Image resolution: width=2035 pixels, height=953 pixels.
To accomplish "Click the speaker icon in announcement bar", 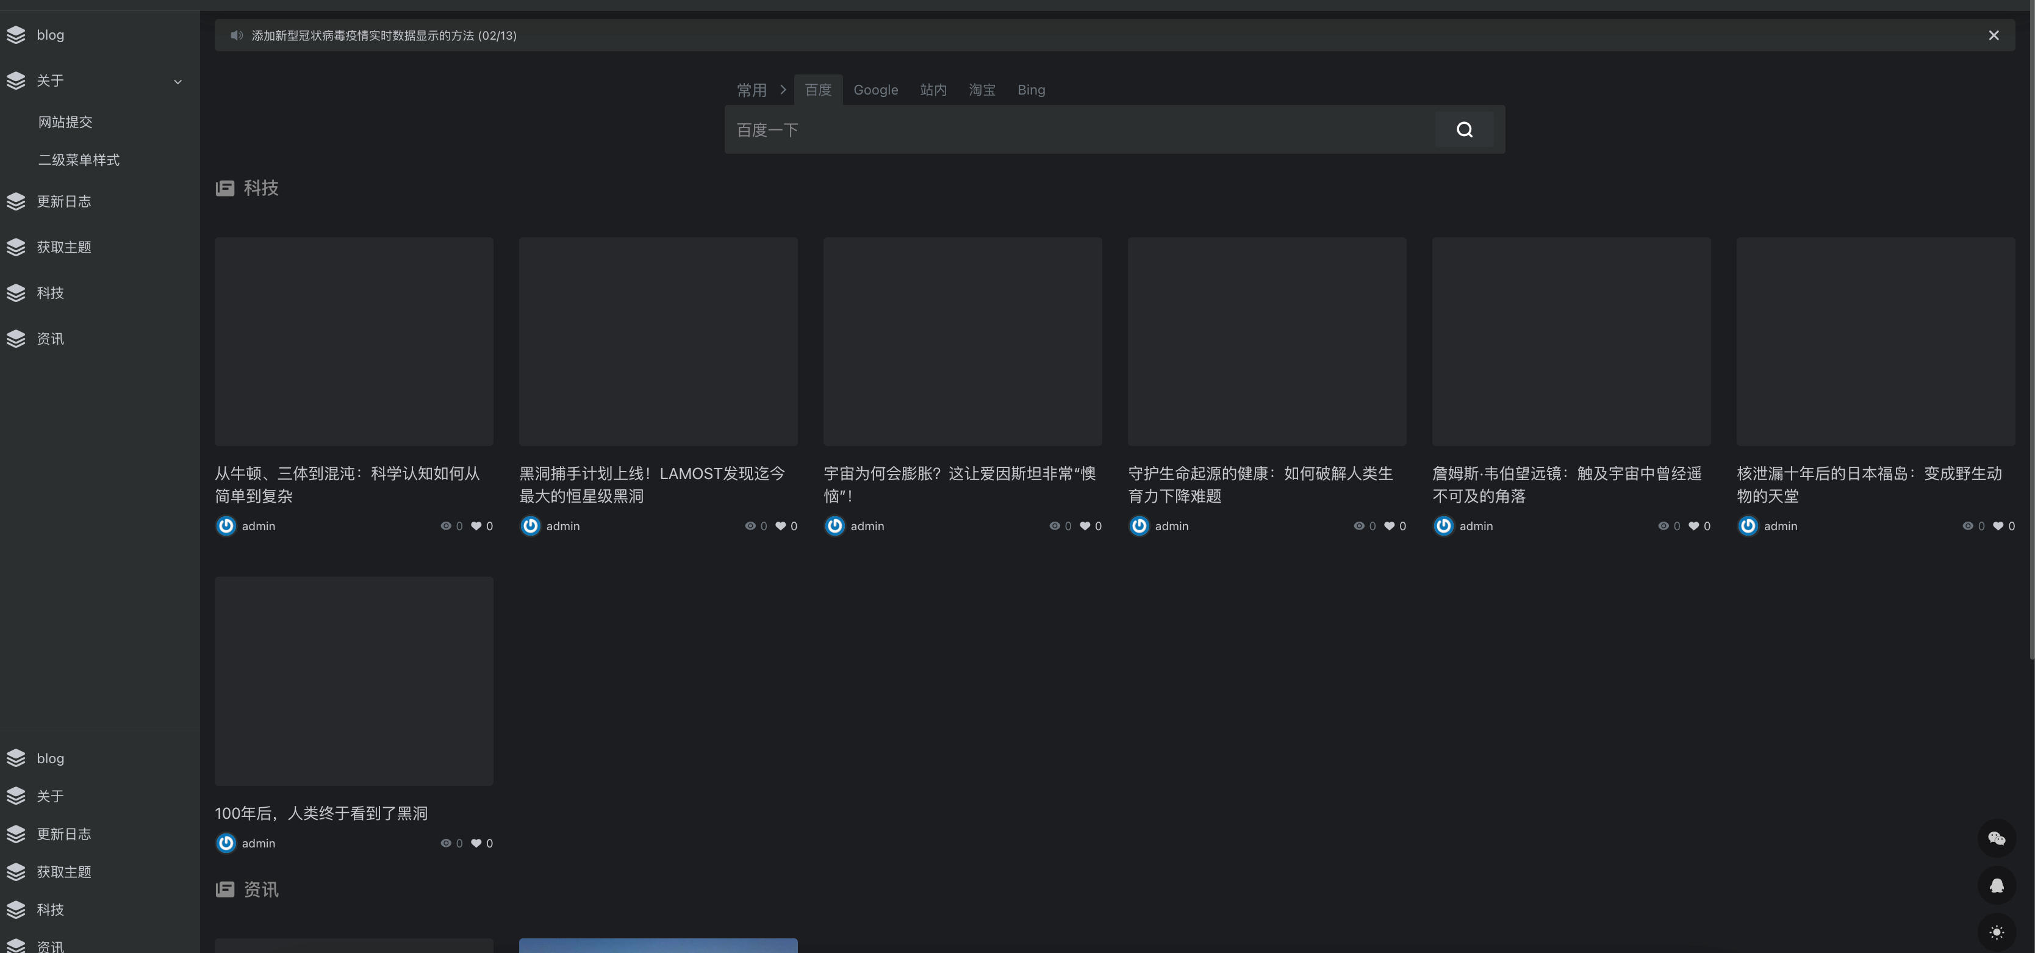I will click(x=236, y=35).
